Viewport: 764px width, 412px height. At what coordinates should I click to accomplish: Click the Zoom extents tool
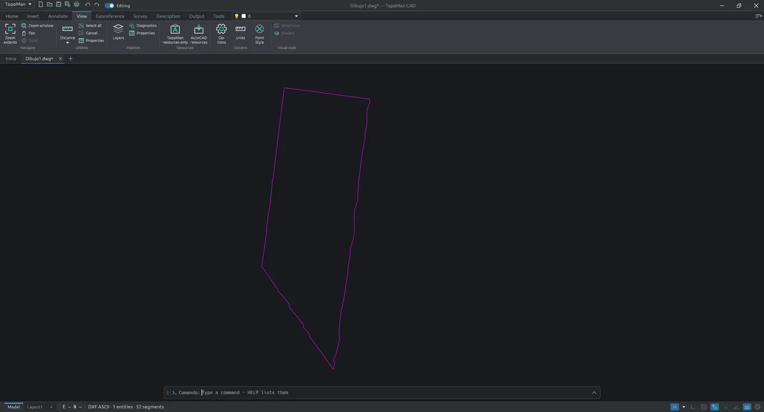tap(10, 33)
